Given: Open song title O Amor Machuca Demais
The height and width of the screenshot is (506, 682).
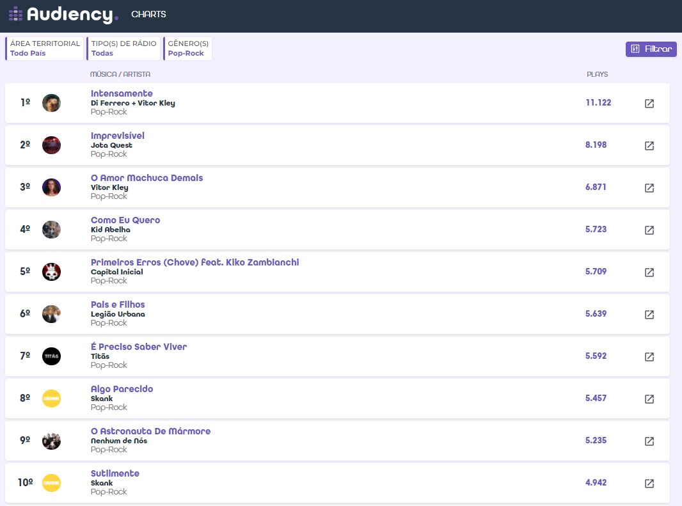Looking at the screenshot, I should 147,178.
